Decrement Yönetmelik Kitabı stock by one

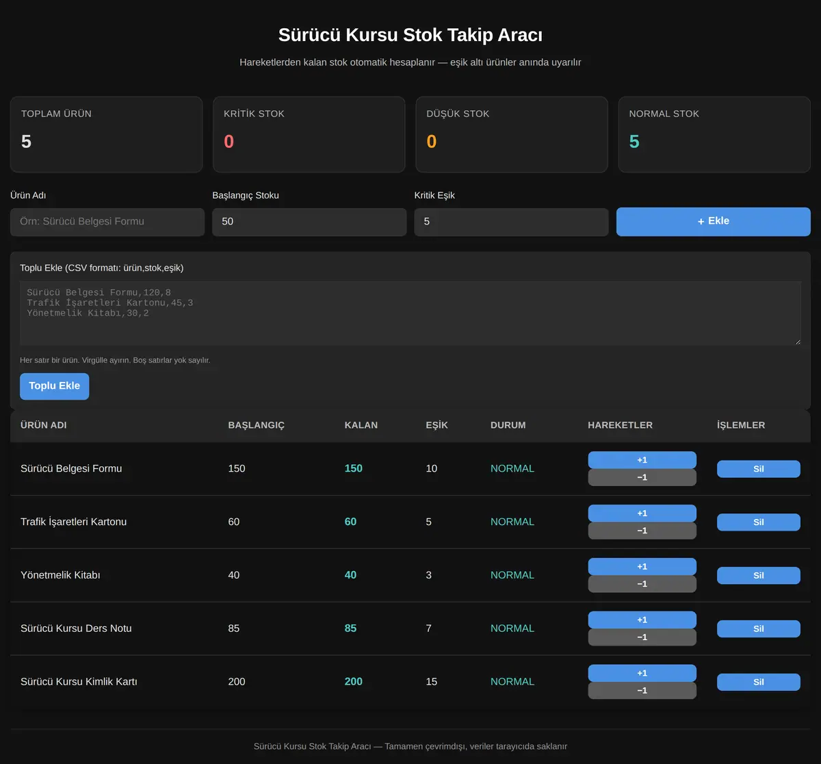642,584
